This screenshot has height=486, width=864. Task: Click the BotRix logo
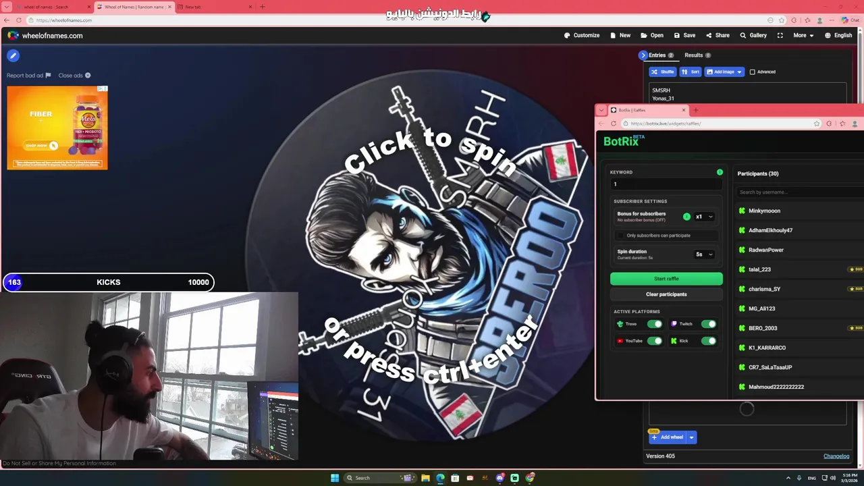click(x=624, y=141)
